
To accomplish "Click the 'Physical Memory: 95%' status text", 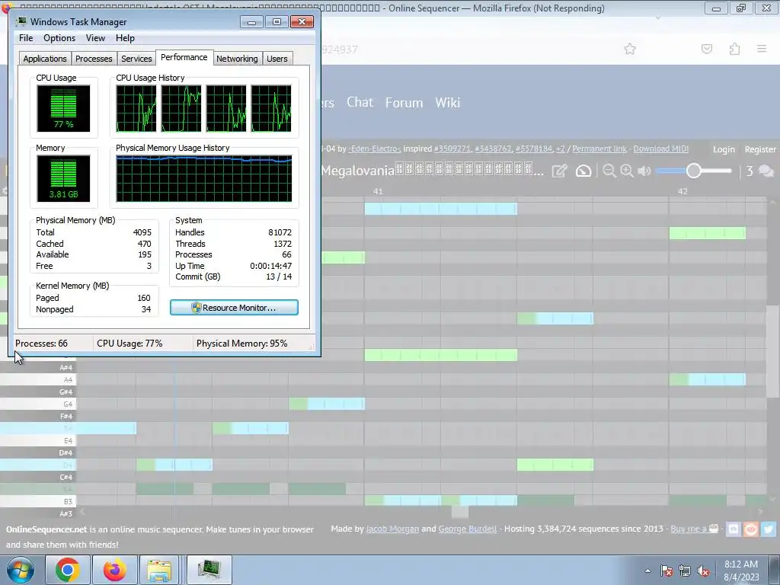I will (241, 344).
